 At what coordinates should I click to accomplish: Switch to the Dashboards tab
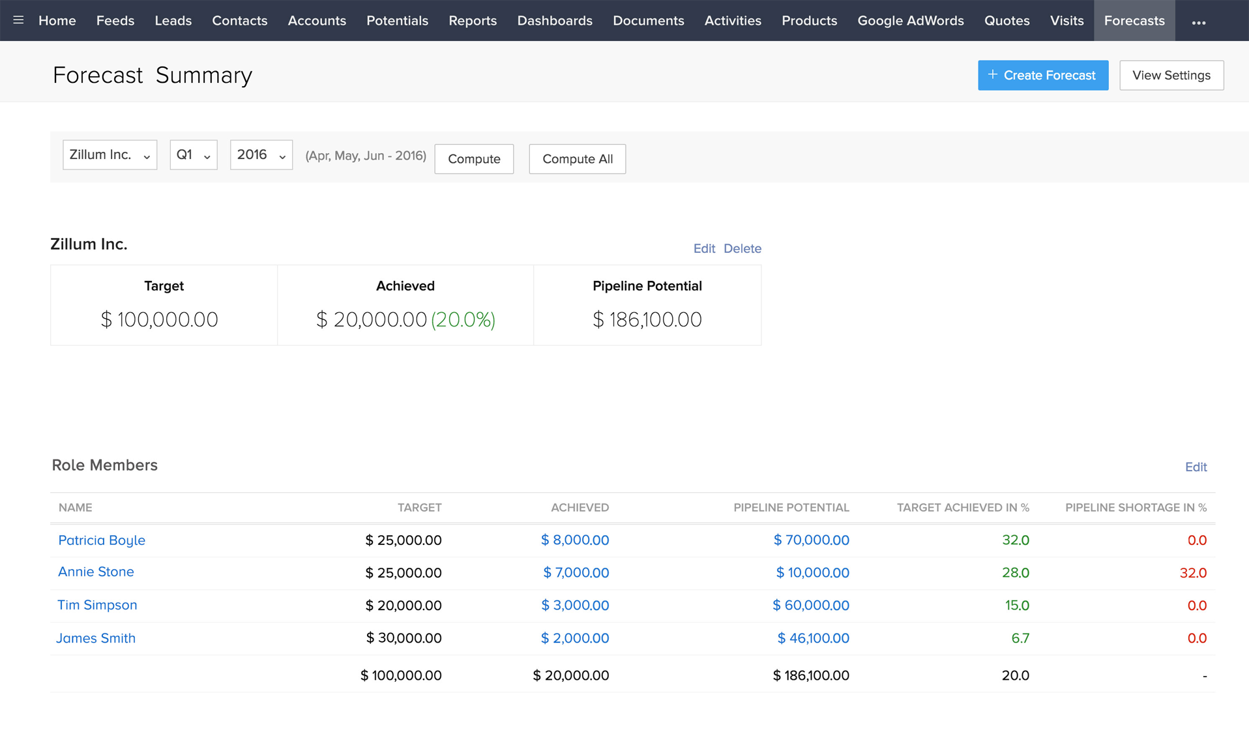coord(554,21)
